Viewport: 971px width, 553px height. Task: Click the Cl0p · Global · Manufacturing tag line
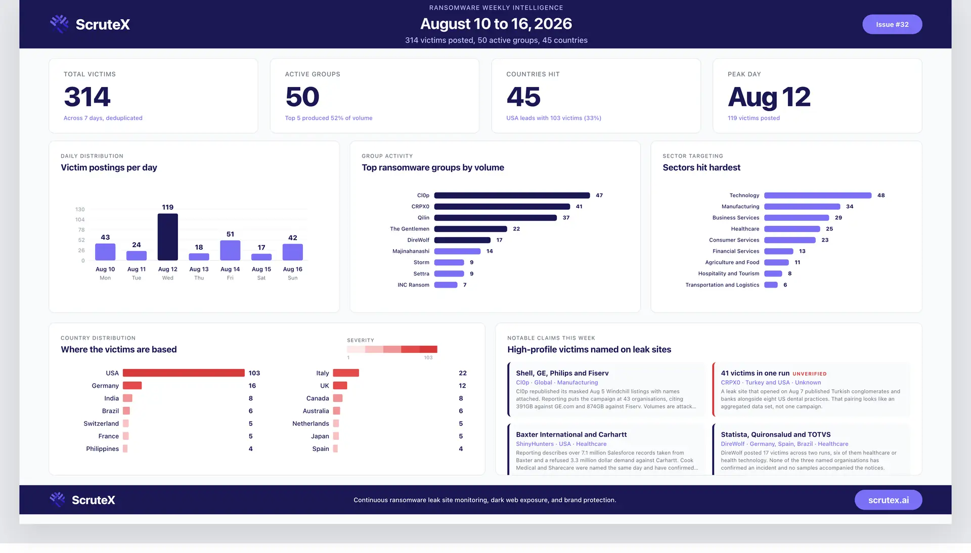(x=557, y=383)
